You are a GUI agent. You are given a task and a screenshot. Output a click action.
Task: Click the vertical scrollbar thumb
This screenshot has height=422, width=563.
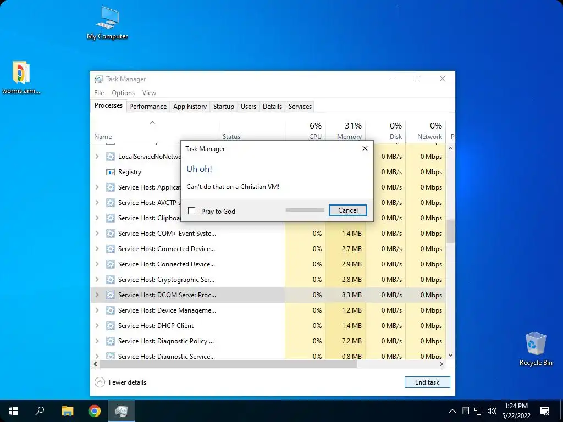(450, 231)
